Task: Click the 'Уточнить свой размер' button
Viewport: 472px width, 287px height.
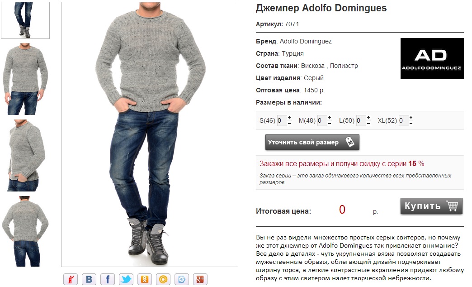Action: (x=312, y=142)
